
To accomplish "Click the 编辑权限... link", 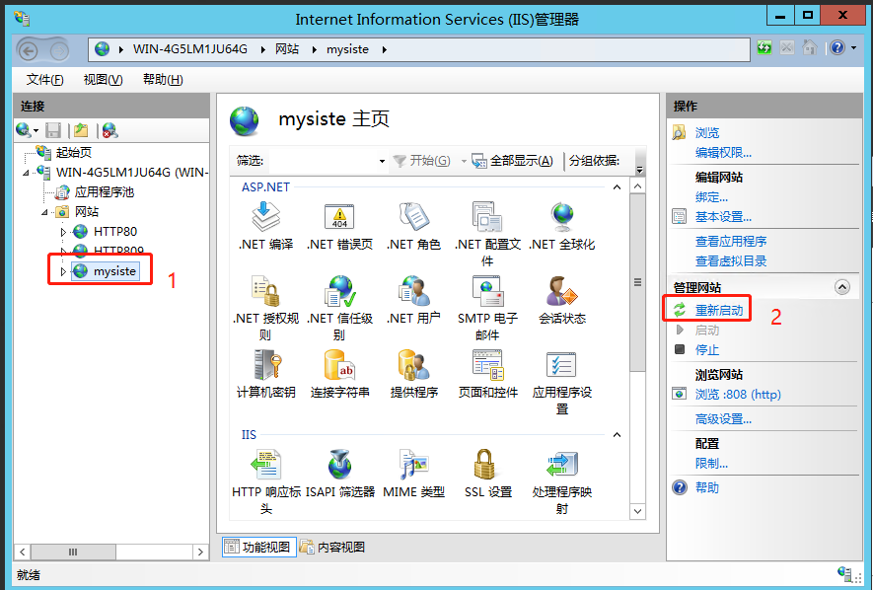I will click(x=723, y=152).
